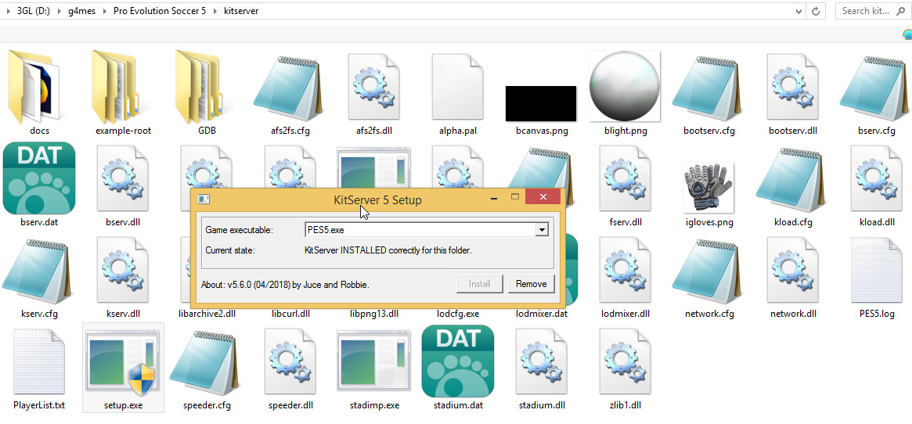Screen dimensions: 912x424
Task: Select the bcanvas.png black thumbnail
Action: [x=541, y=103]
